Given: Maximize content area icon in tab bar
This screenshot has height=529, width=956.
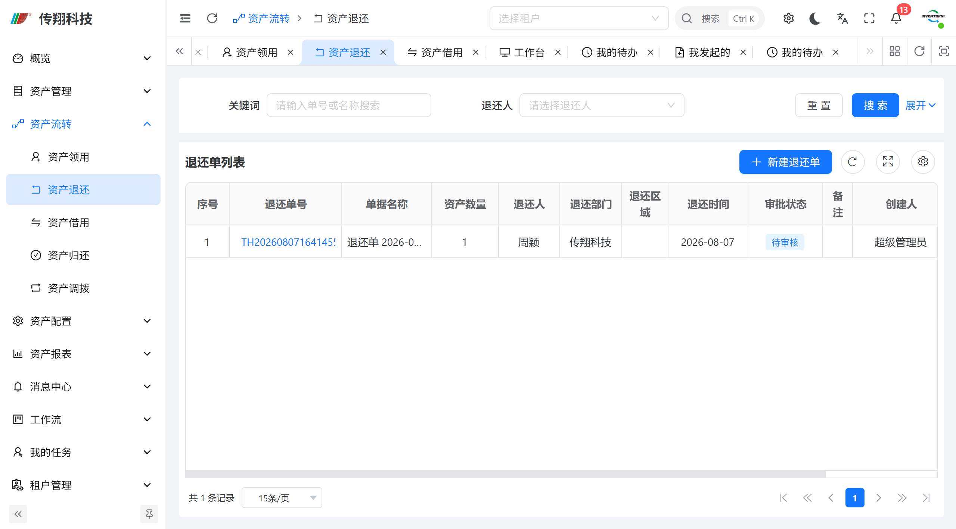Looking at the screenshot, I should click(x=944, y=51).
